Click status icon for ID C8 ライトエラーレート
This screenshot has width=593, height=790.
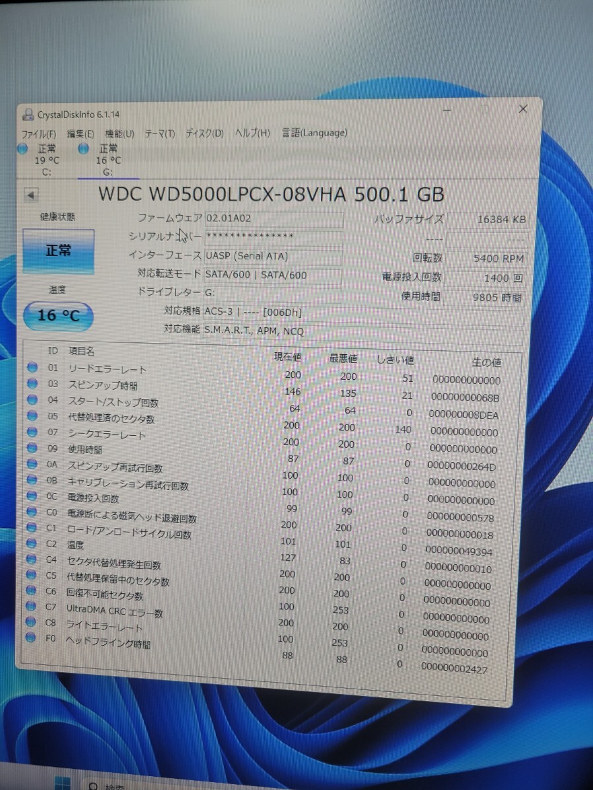pos(32,622)
